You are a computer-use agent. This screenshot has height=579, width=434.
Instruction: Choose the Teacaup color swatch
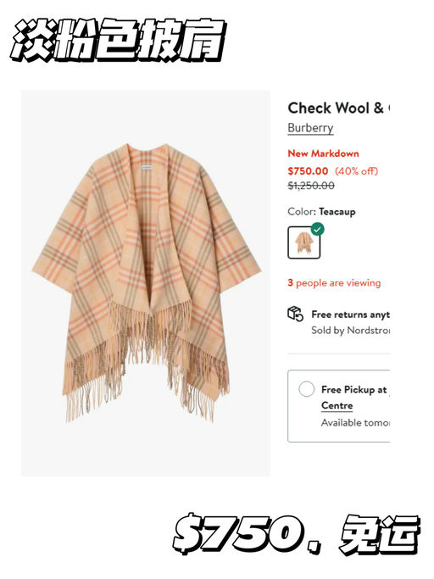pos(303,242)
